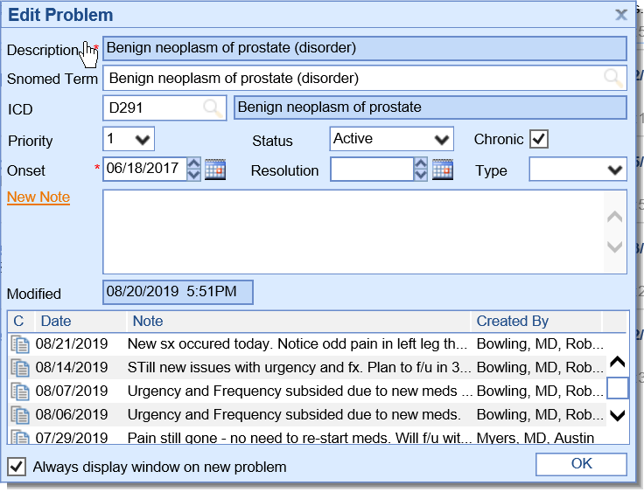Click Bowling, MD creator on 08/21/2019 row
Image resolution: width=644 pixels, height=492 pixels.
[x=540, y=343]
